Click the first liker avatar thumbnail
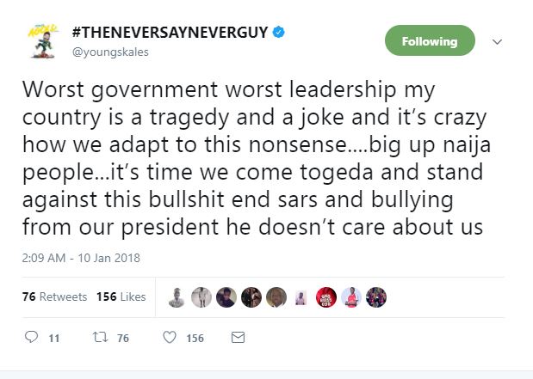Image resolution: width=533 pixels, height=379 pixels. click(178, 296)
